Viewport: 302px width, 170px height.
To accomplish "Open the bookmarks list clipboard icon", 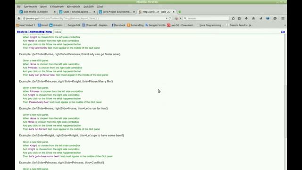I will [239, 18].
